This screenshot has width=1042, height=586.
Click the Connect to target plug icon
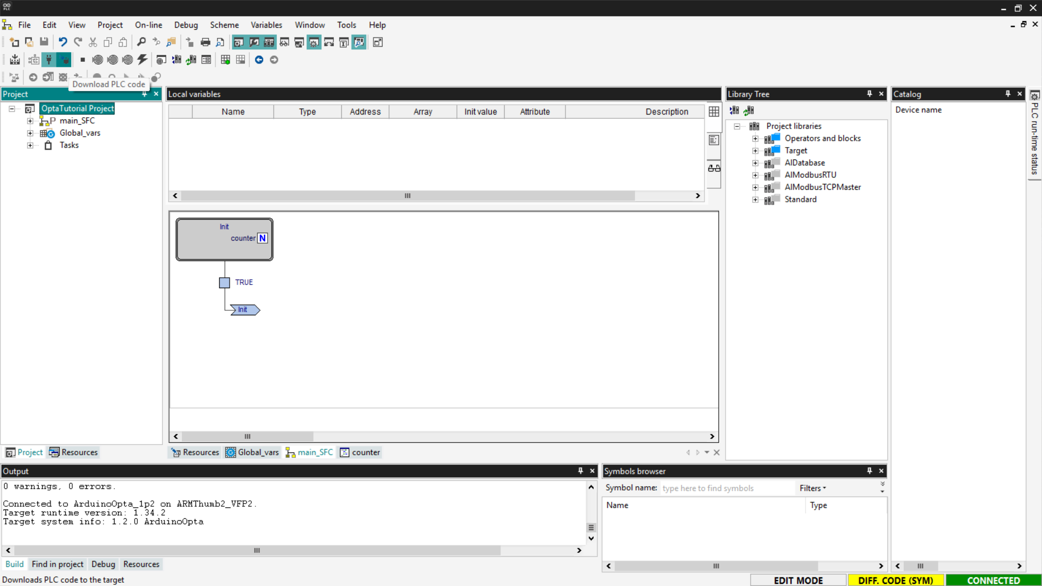(x=49, y=60)
